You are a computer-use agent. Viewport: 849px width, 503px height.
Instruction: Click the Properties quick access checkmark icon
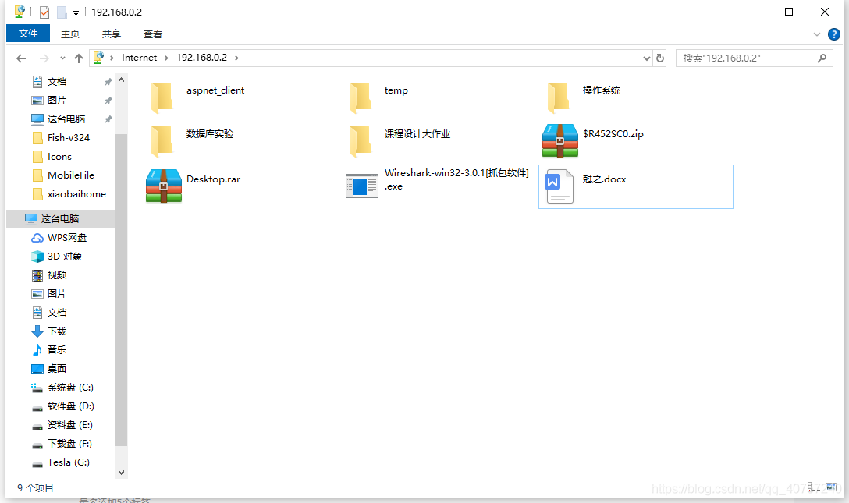pos(44,12)
